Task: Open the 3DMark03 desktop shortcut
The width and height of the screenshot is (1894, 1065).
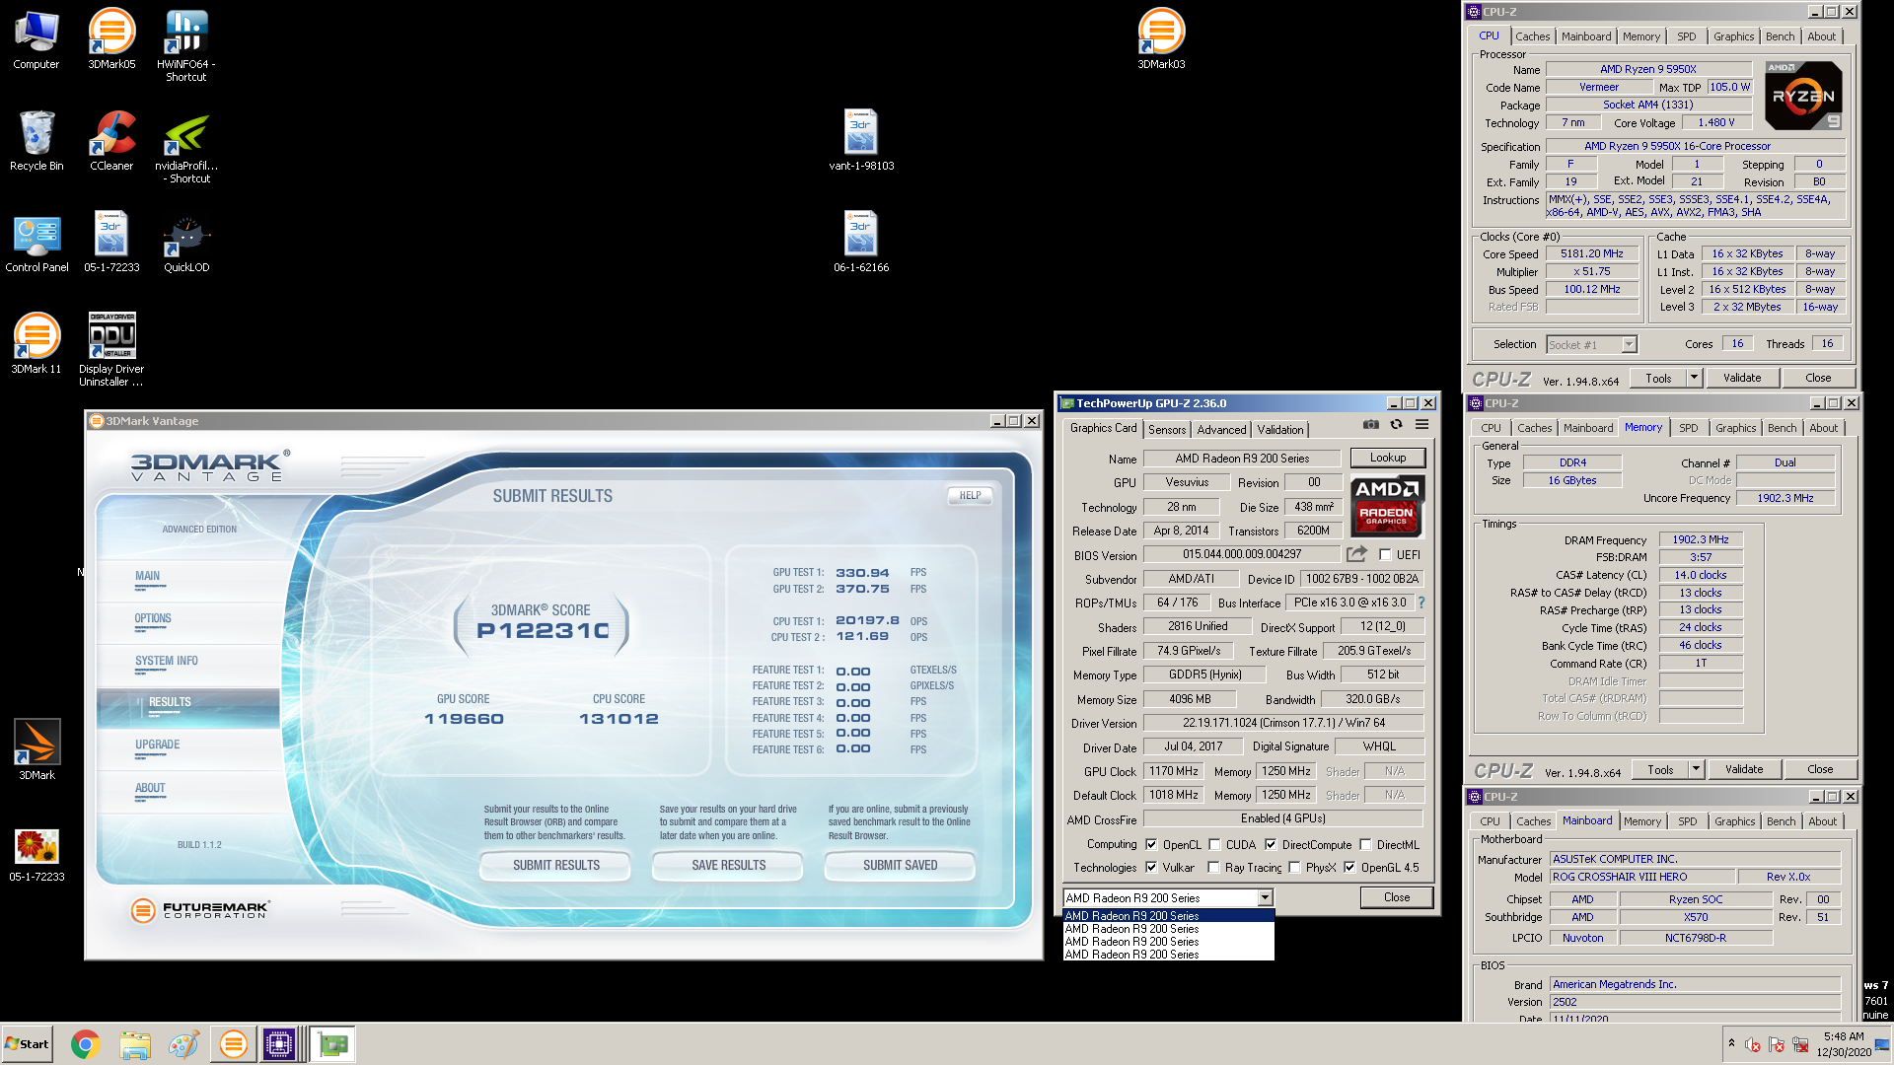Action: click(x=1161, y=39)
